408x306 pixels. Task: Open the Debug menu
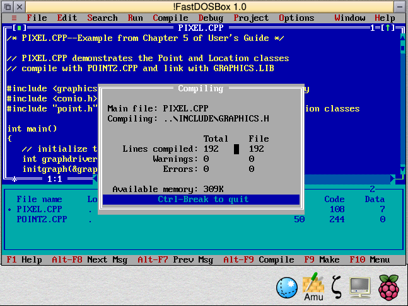click(211, 18)
